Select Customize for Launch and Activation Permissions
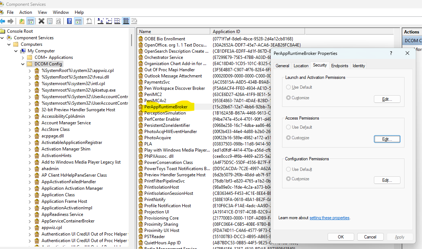Image resolution: width=422 pixels, height=249 pixels. click(x=288, y=98)
